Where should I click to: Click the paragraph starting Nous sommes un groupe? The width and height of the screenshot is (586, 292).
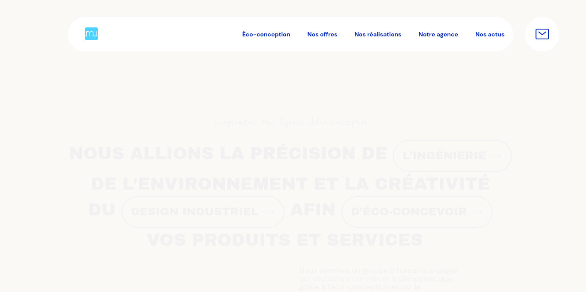tap(378, 279)
